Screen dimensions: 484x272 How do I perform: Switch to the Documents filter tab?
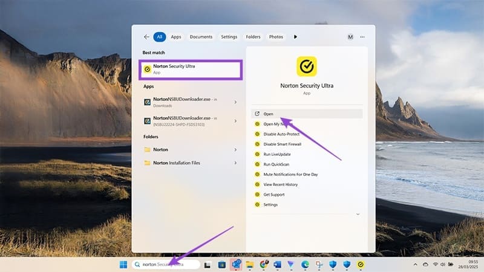201,37
